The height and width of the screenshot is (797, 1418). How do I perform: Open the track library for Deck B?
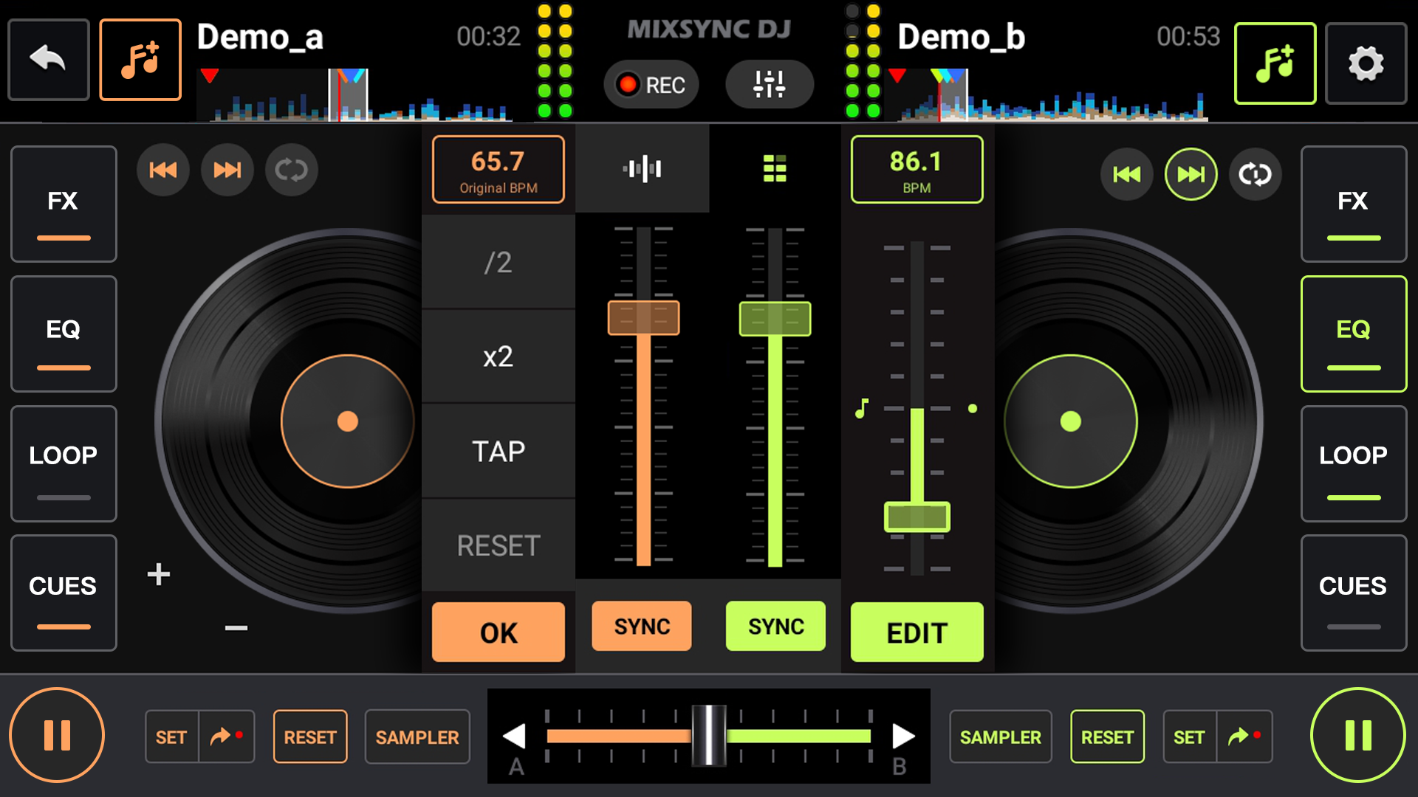click(x=1275, y=63)
